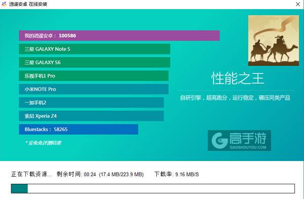Click the download progress bar

pos(153,188)
